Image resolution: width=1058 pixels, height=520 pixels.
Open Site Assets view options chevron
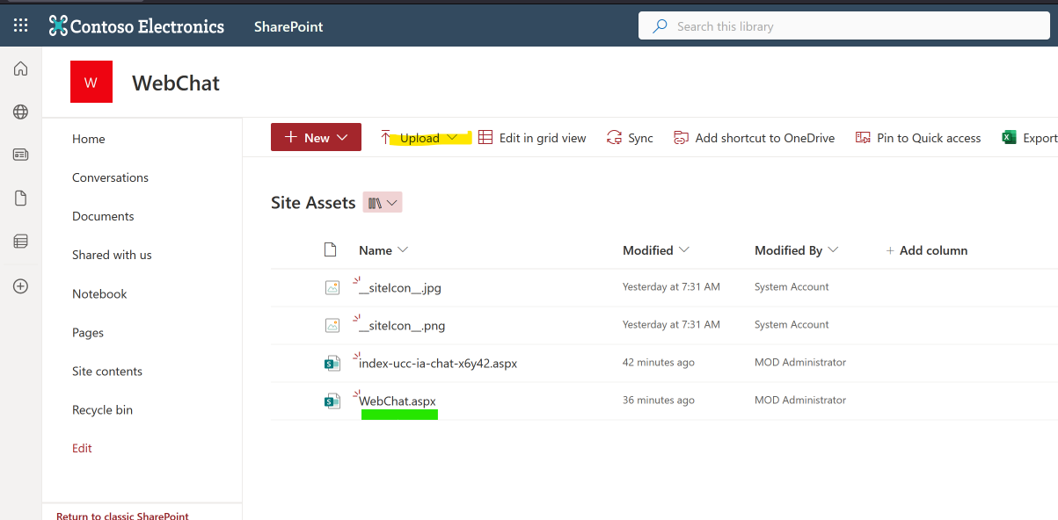392,203
